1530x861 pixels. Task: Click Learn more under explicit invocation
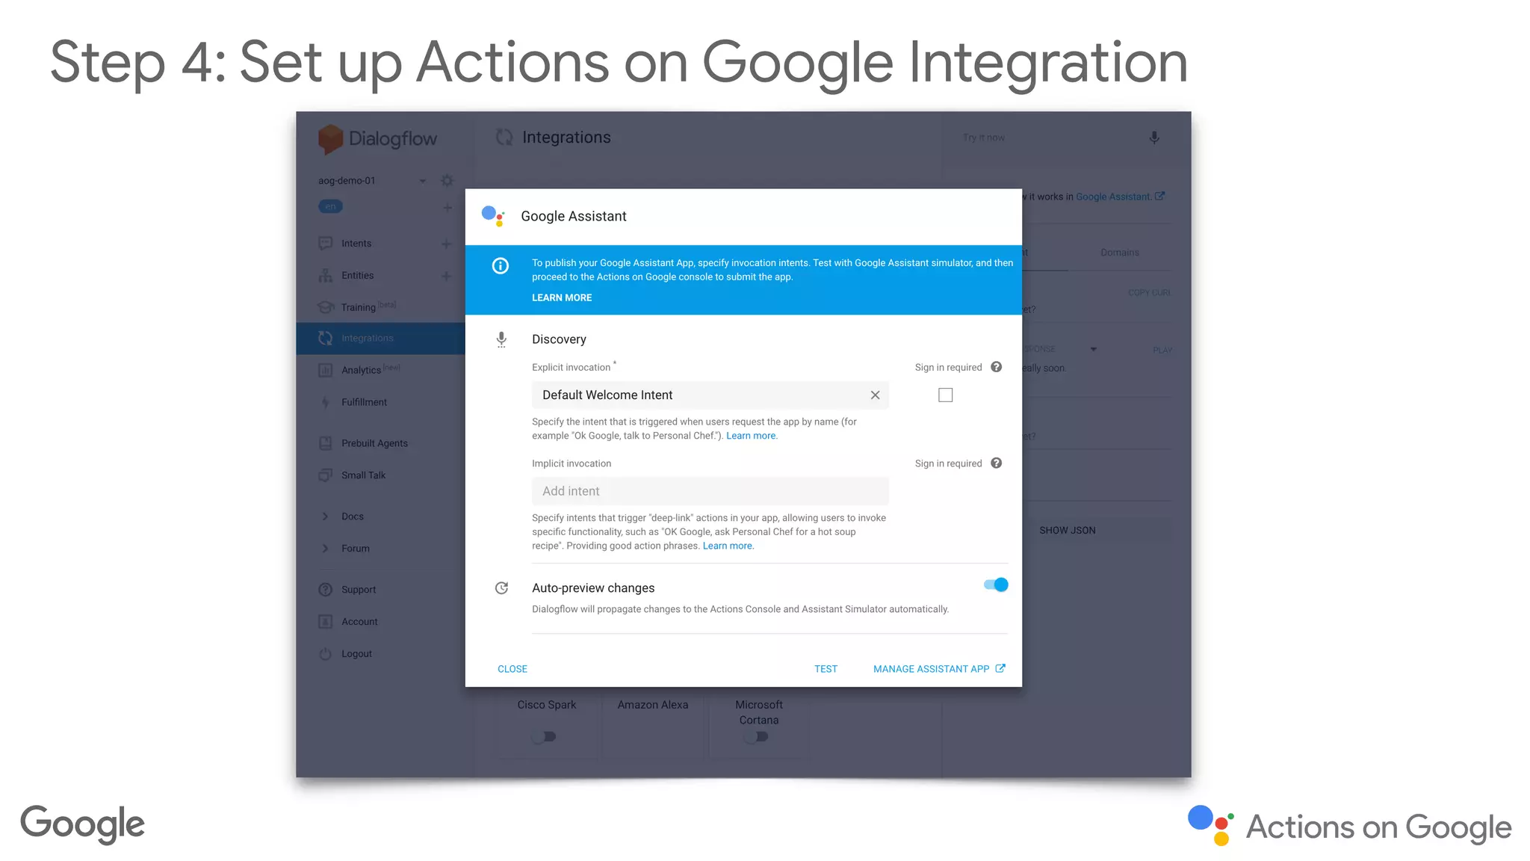752,436
